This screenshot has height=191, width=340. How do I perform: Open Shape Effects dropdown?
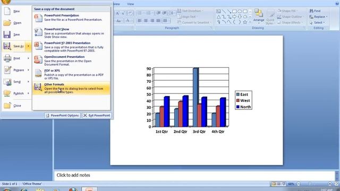[290, 22]
